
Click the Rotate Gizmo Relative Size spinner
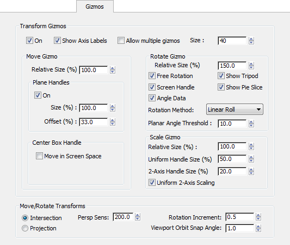pos(251,66)
